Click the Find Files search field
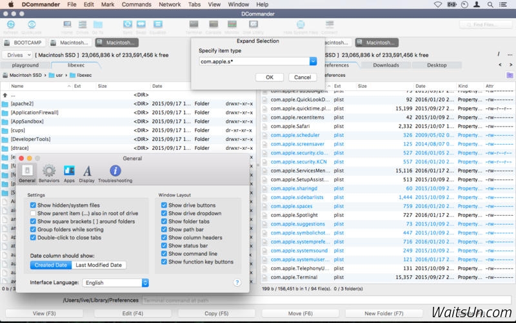This screenshot has height=323, width=516. tap(486, 25)
